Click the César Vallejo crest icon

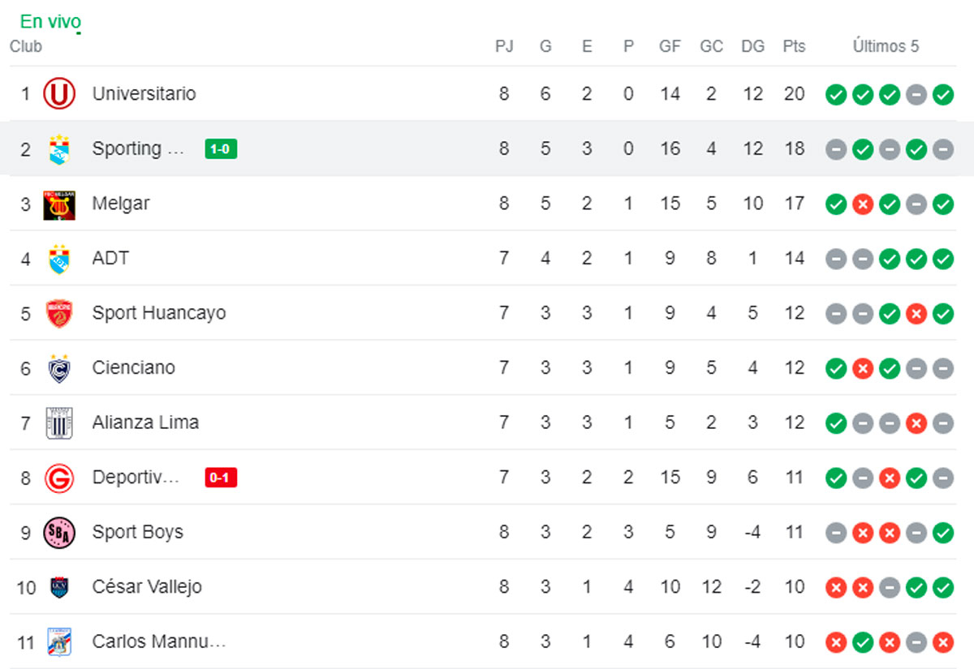(x=59, y=587)
